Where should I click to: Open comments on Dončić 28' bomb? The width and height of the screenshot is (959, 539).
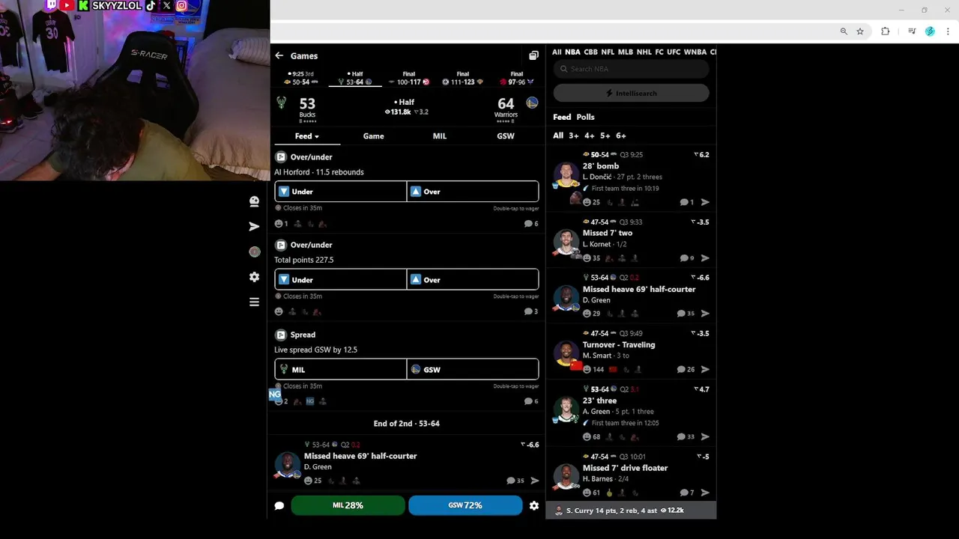coord(686,202)
